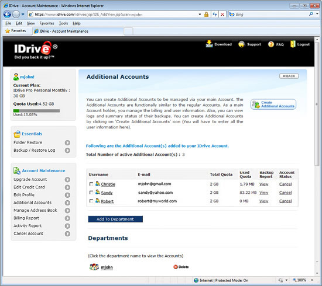Viewport: 322px width, 286px height.
Task: Cancel the Christie account
Action: click(x=286, y=184)
